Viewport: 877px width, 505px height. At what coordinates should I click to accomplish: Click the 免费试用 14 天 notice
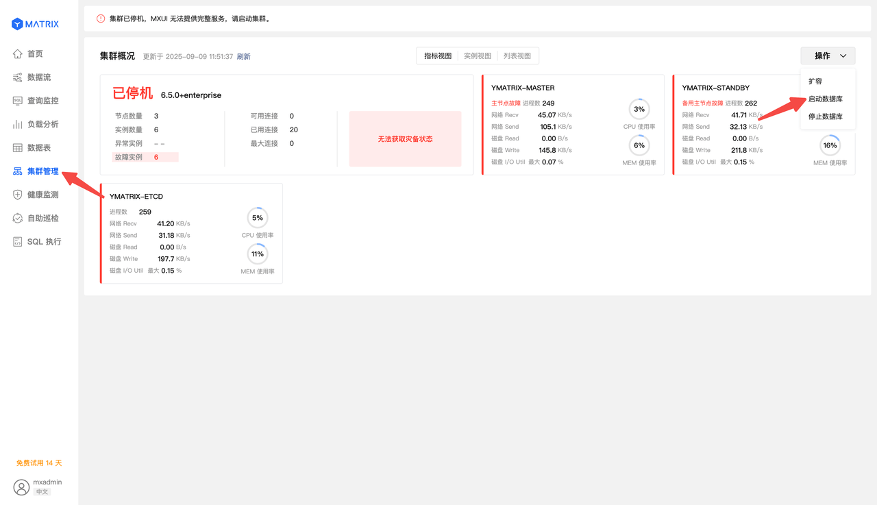39,463
